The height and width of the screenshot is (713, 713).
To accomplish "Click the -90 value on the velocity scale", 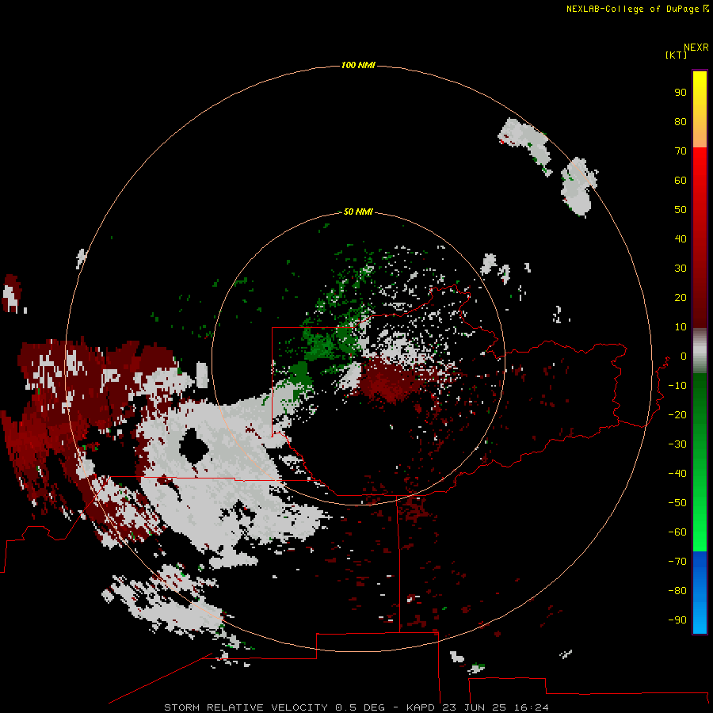I will [x=677, y=620].
